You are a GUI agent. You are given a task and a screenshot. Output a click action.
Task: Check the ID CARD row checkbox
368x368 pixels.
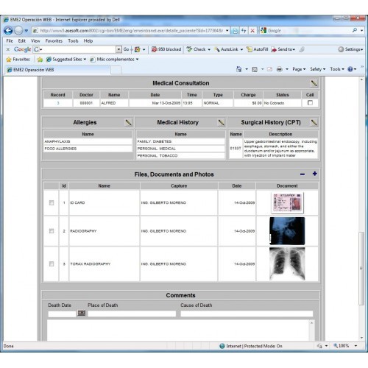(52, 202)
